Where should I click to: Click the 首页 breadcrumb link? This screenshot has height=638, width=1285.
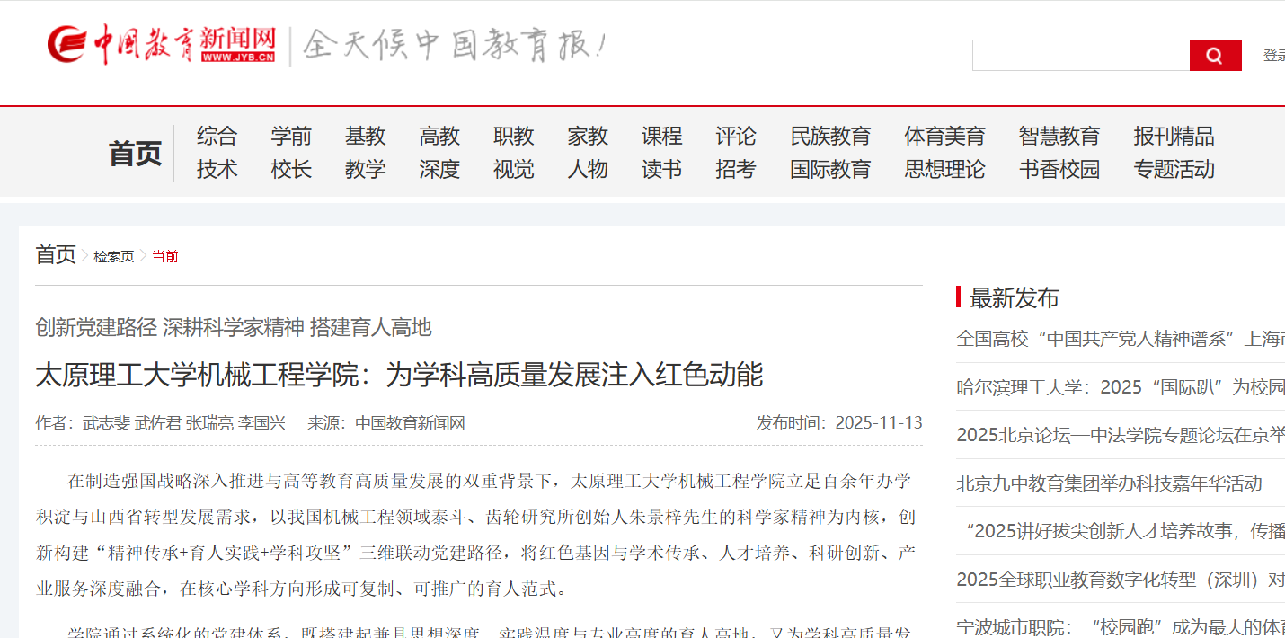[56, 255]
